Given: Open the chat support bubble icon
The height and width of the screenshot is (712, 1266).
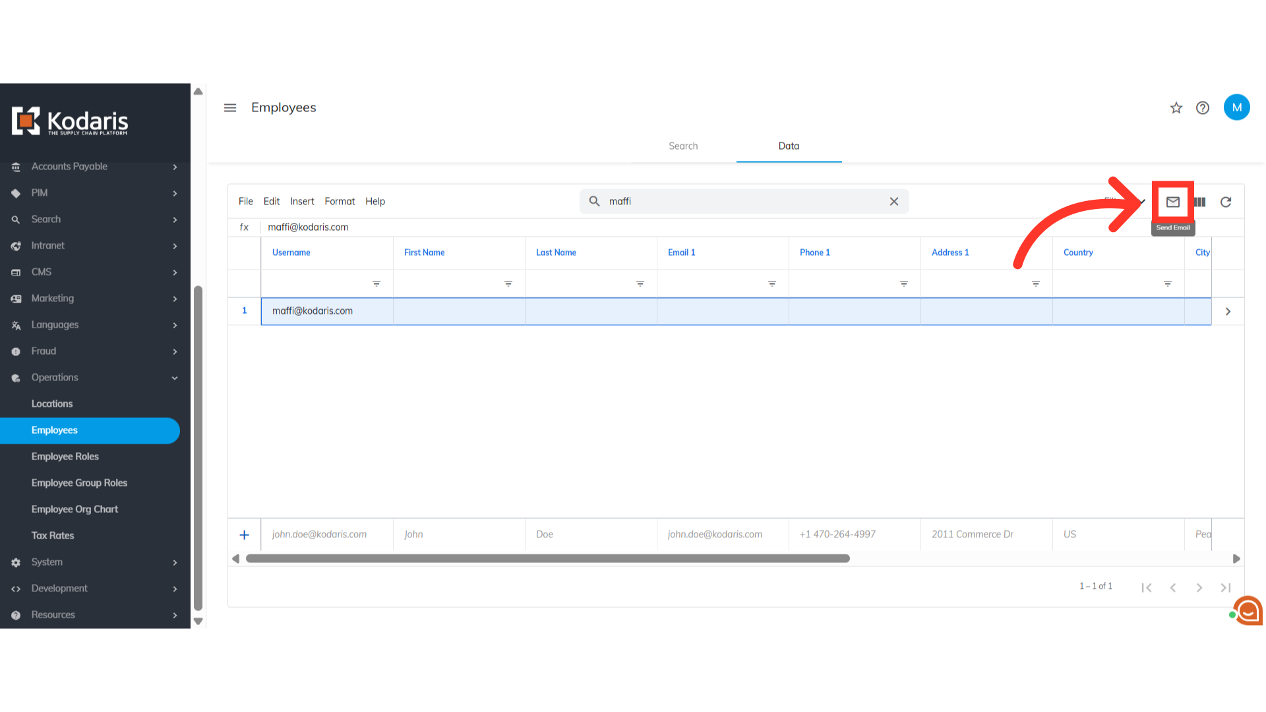Looking at the screenshot, I should (x=1248, y=611).
